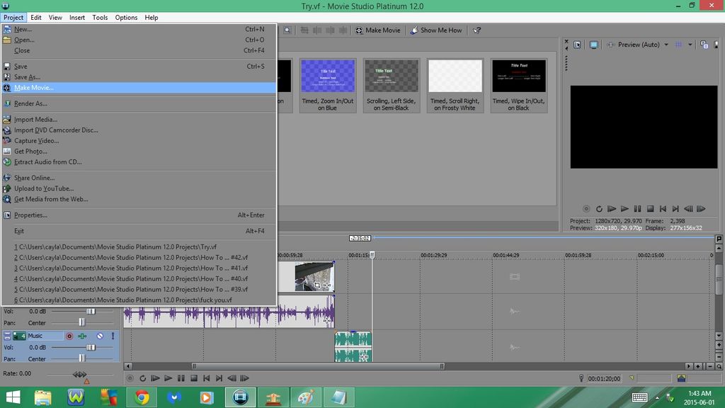Image resolution: width=725 pixels, height=408 pixels.
Task: Click the Copy Snapshot to Clipboard preview icon
Action: pos(703,44)
